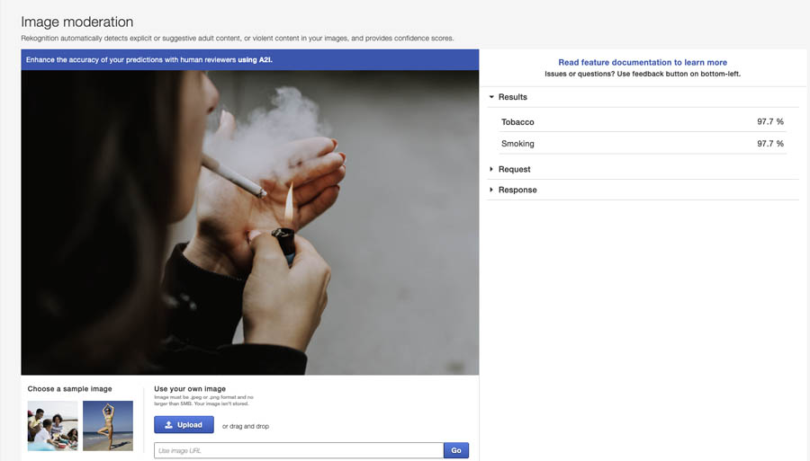This screenshot has height=461, width=810.
Task: Click the Tobacco result label
Action: tap(517, 122)
